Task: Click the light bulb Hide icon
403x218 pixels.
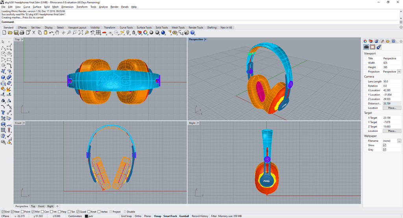Action: click(x=128, y=33)
